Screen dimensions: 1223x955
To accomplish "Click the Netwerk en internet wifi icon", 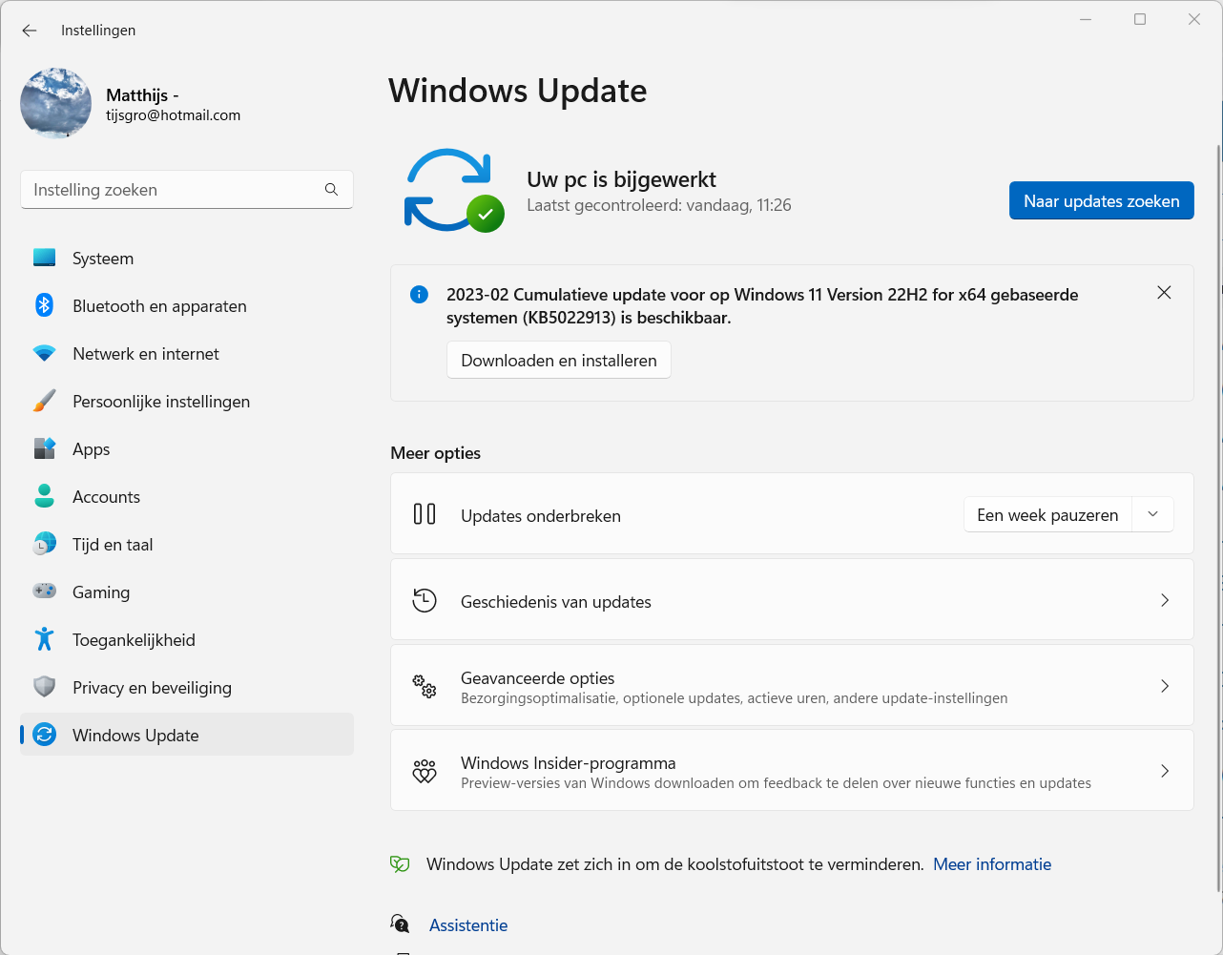I will pyautogui.click(x=44, y=353).
